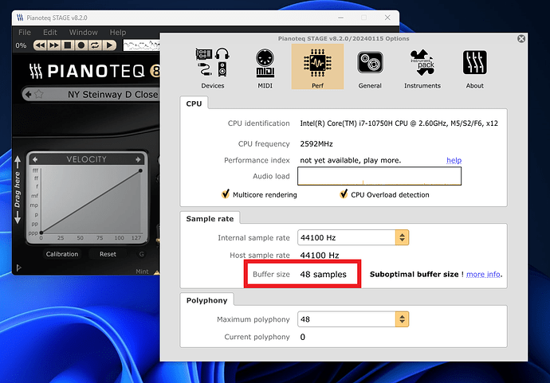Click the Sample rate section header
Viewport: 550px width, 383px height.
pos(210,219)
